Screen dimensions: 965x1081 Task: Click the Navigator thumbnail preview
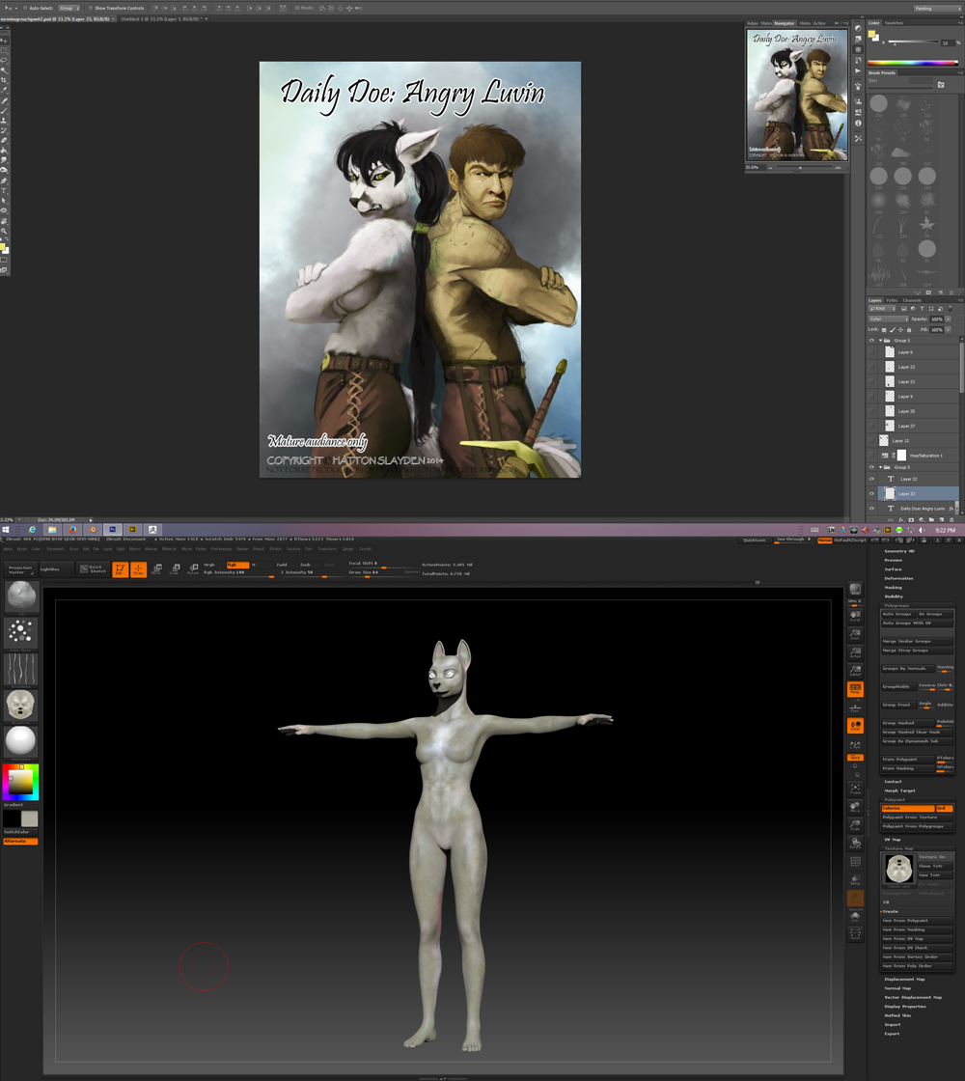pyautogui.click(x=796, y=94)
